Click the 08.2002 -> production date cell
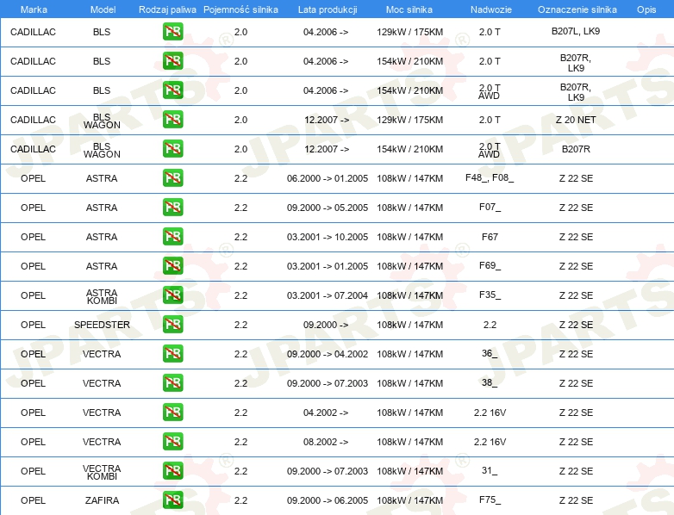 point(326,442)
